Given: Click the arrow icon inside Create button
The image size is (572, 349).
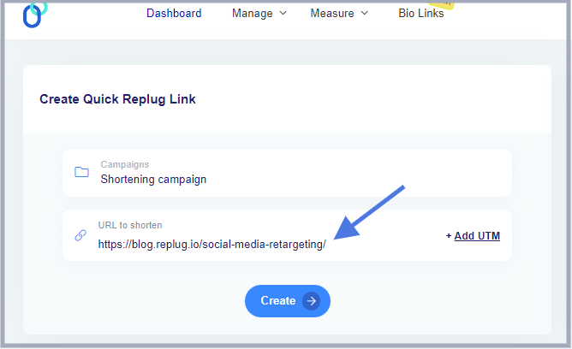Looking at the screenshot, I should point(311,301).
